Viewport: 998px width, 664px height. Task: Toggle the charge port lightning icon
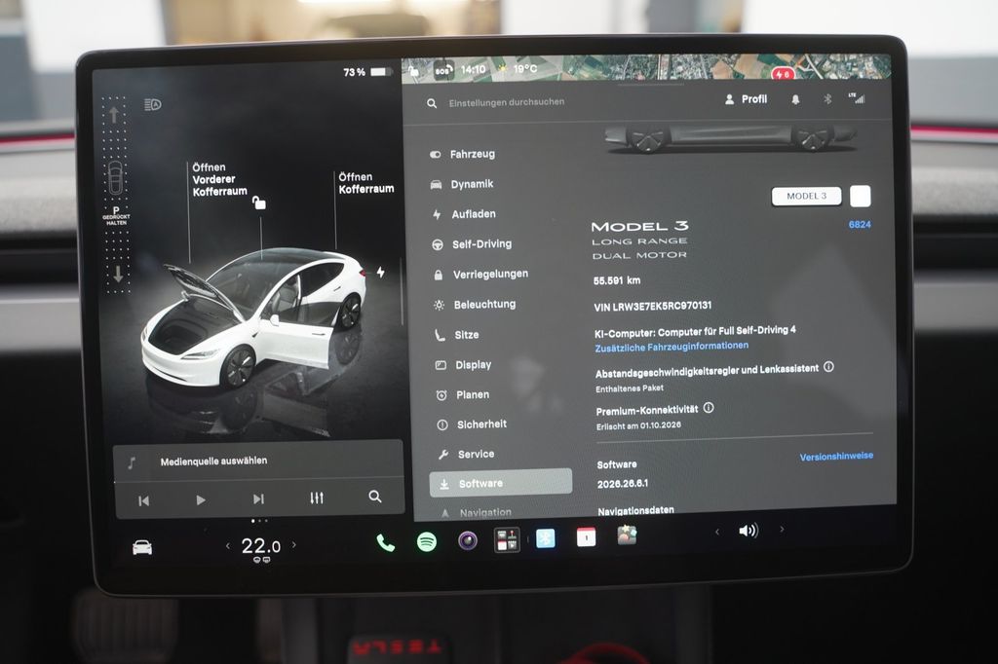381,273
